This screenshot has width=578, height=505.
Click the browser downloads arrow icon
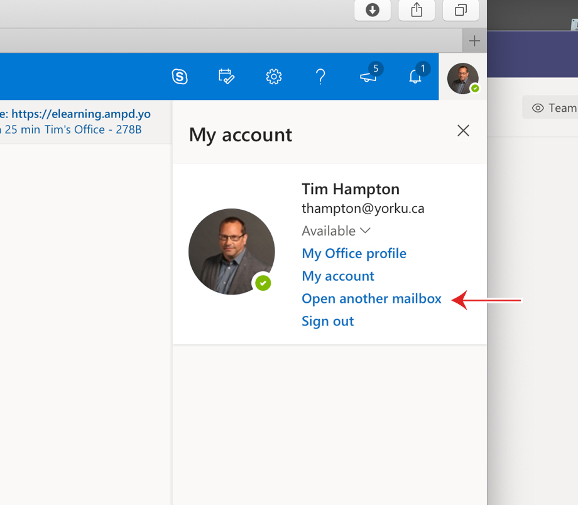pos(373,10)
